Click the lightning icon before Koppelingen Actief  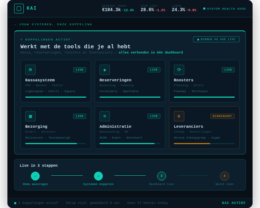[22, 39]
